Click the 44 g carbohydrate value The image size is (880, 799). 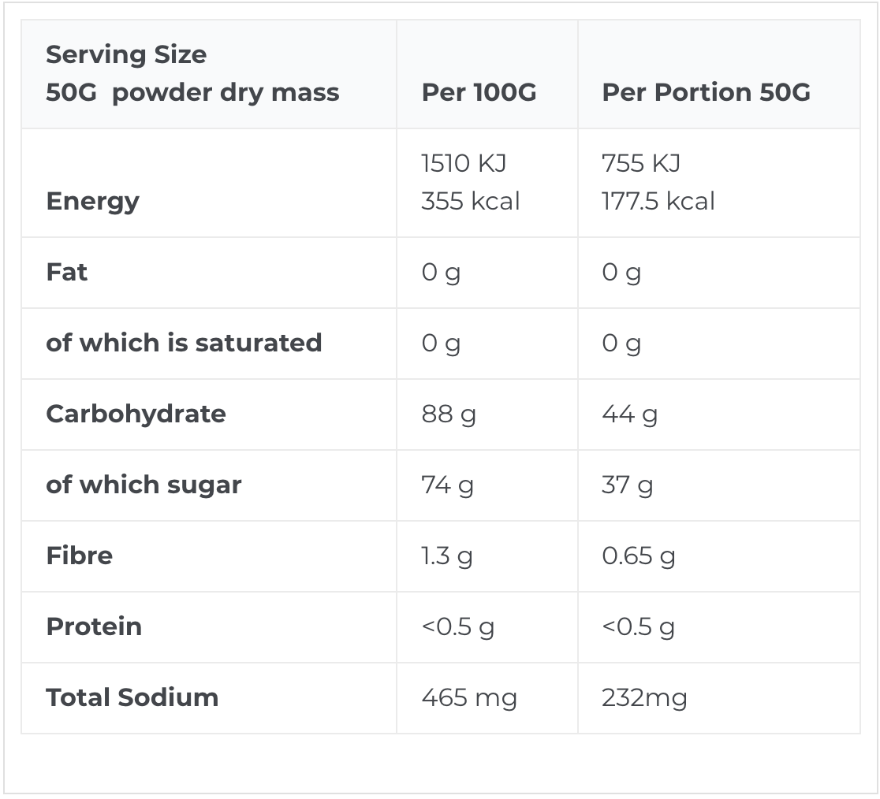tap(629, 414)
